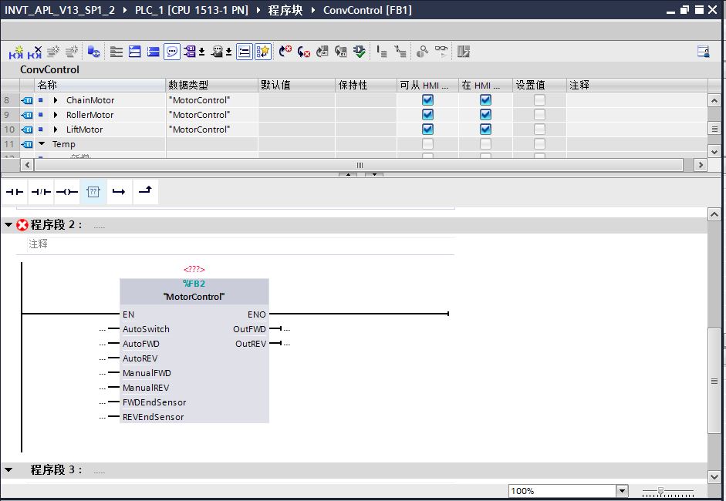726x501 pixels.
Task: Toggle network comments display icon
Action: pyautogui.click(x=244, y=52)
